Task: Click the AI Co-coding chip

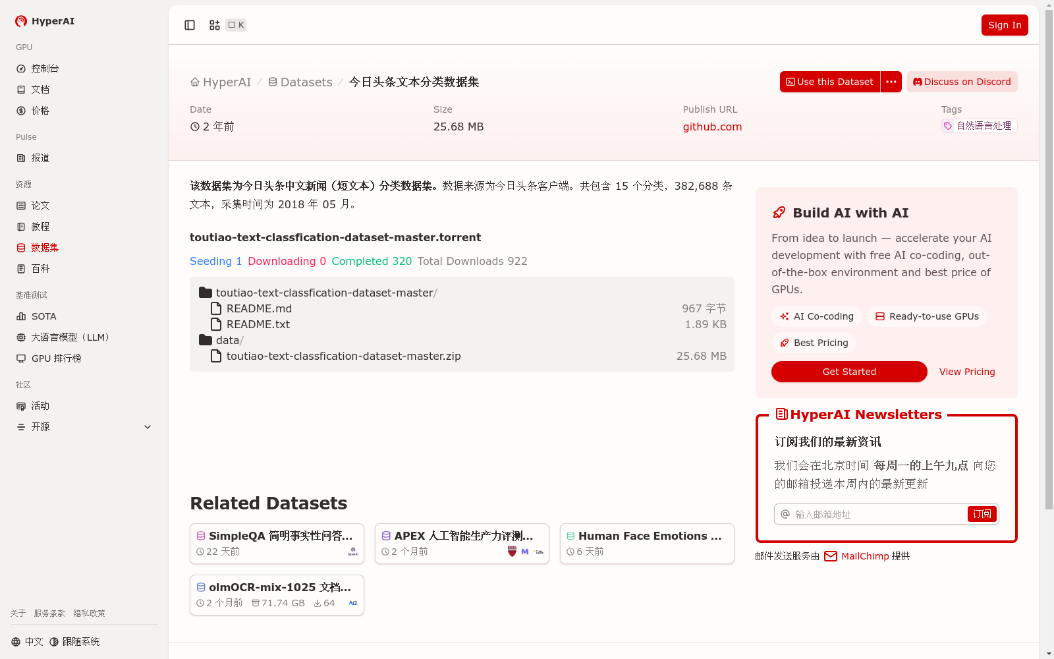Action: pos(817,316)
